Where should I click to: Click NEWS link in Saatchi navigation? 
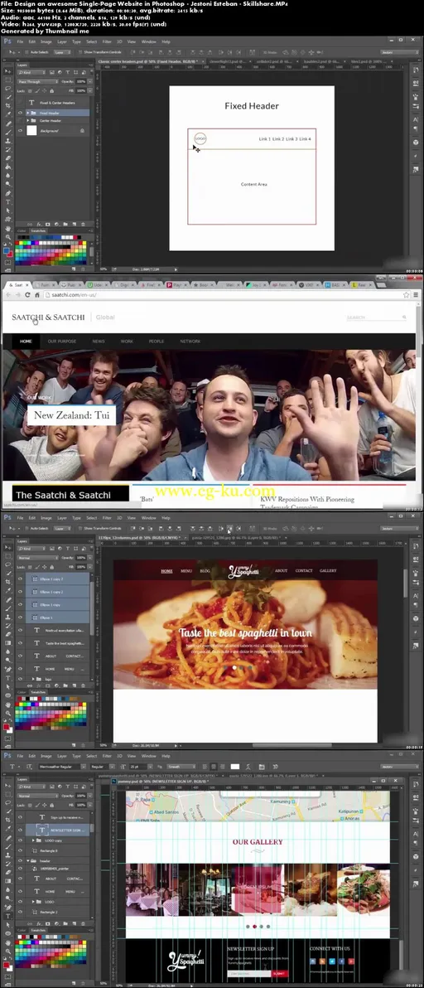(99, 341)
